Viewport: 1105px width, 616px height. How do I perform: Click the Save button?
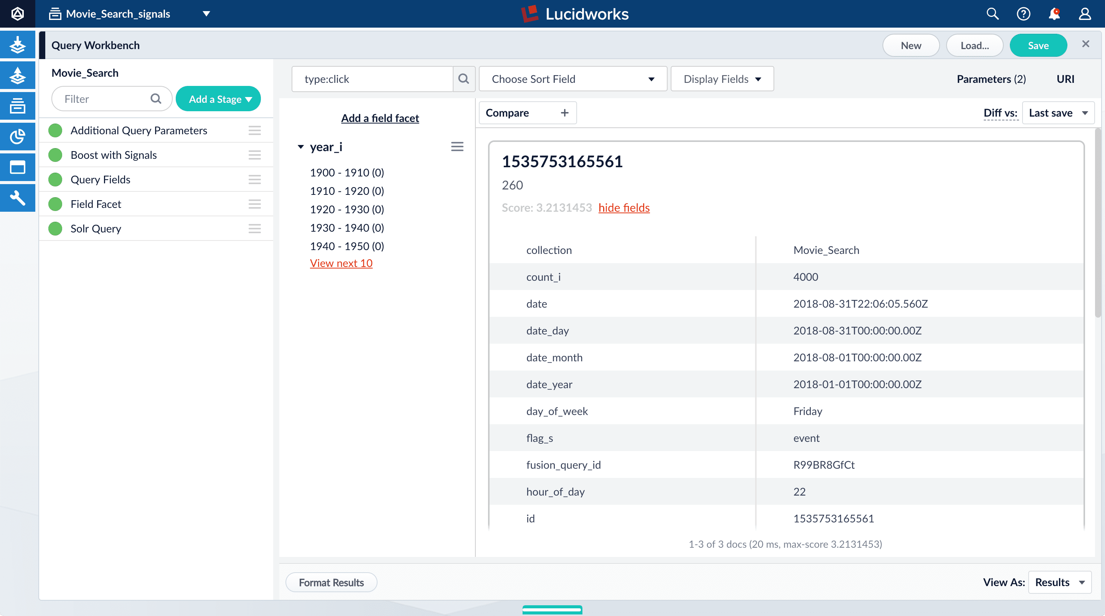point(1038,46)
